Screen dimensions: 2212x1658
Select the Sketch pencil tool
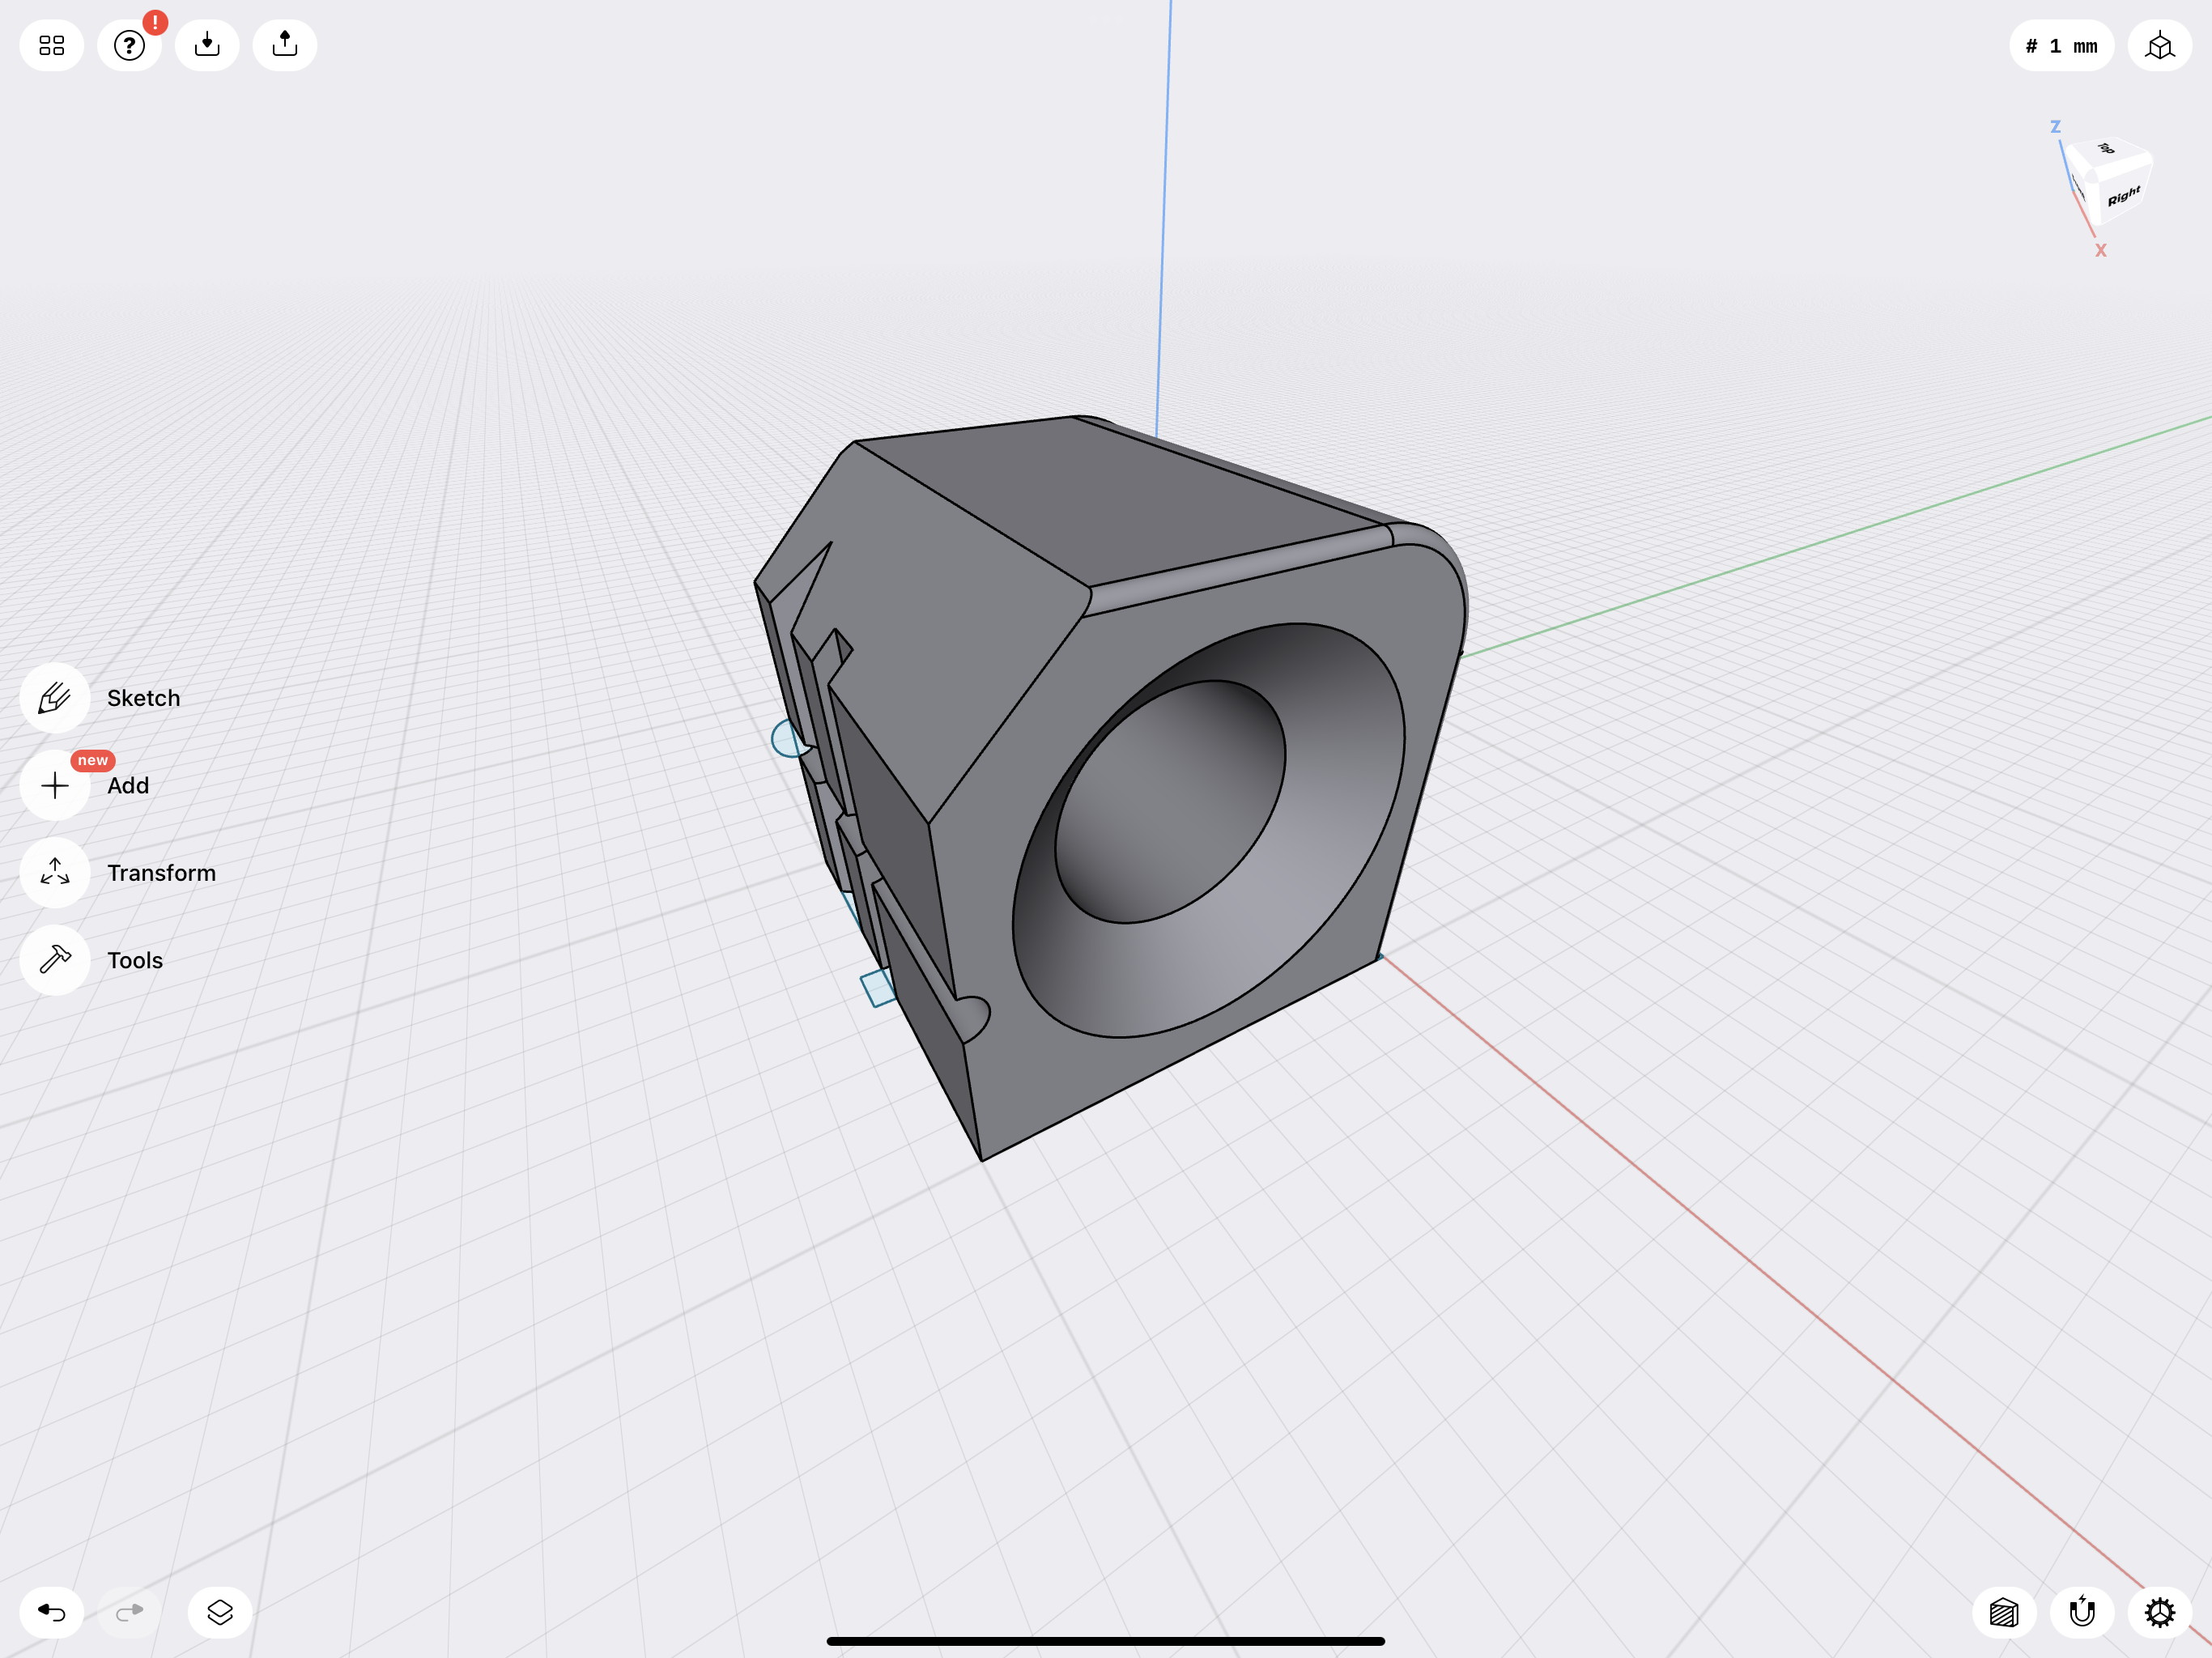55,698
